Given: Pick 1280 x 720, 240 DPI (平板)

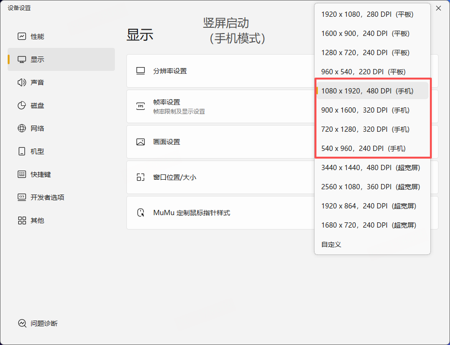Looking at the screenshot, I should (372, 53).
